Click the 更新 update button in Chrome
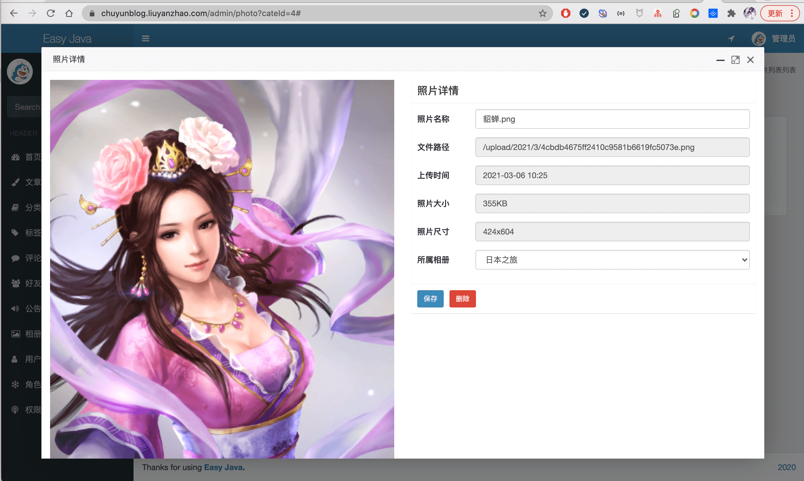804x481 pixels. click(x=775, y=13)
